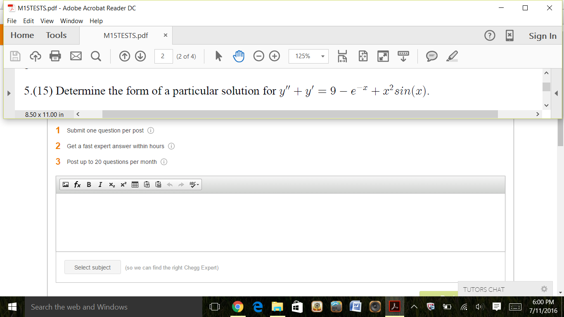Print the M15TESTS.pdf document
This screenshot has height=317, width=564.
click(56, 56)
